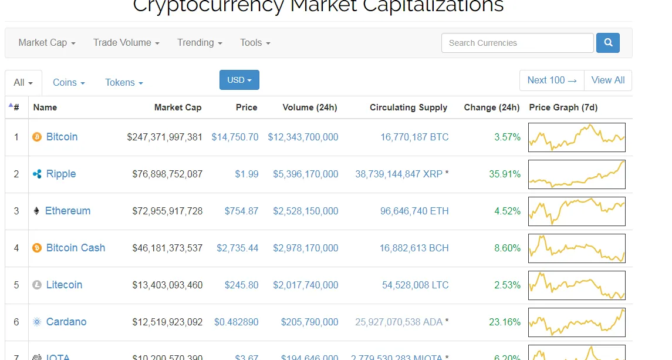Image resolution: width=672 pixels, height=360 pixels.
Task: Open the Tokens filter dropdown
Action: pos(124,82)
